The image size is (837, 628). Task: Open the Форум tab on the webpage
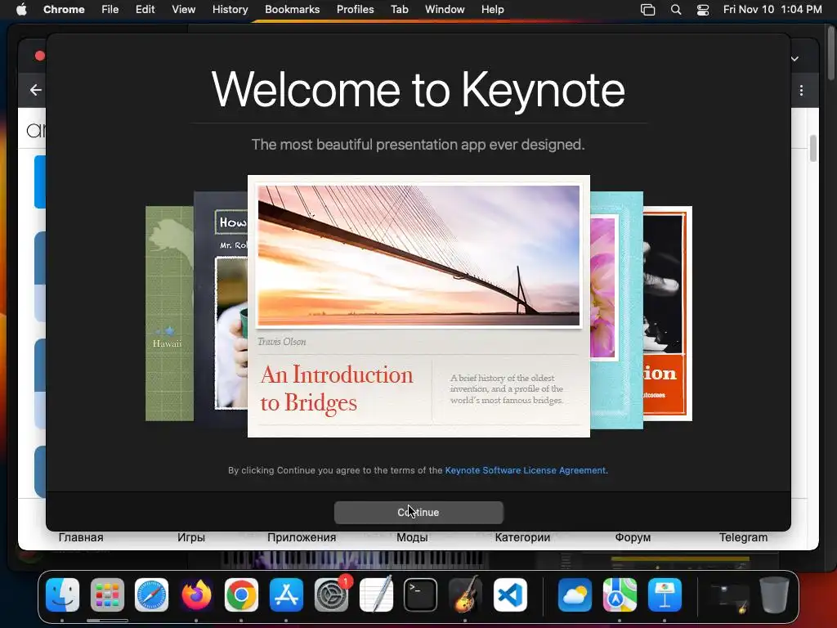click(x=633, y=538)
